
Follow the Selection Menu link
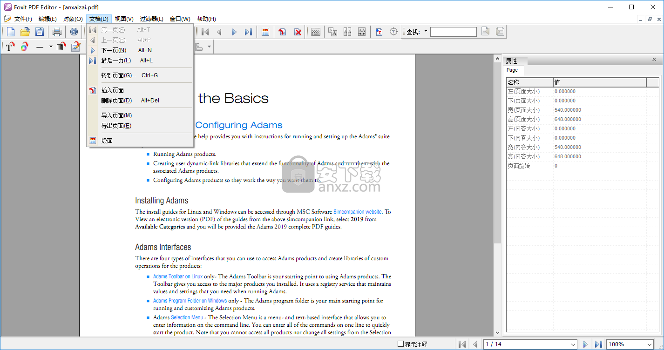(x=187, y=317)
